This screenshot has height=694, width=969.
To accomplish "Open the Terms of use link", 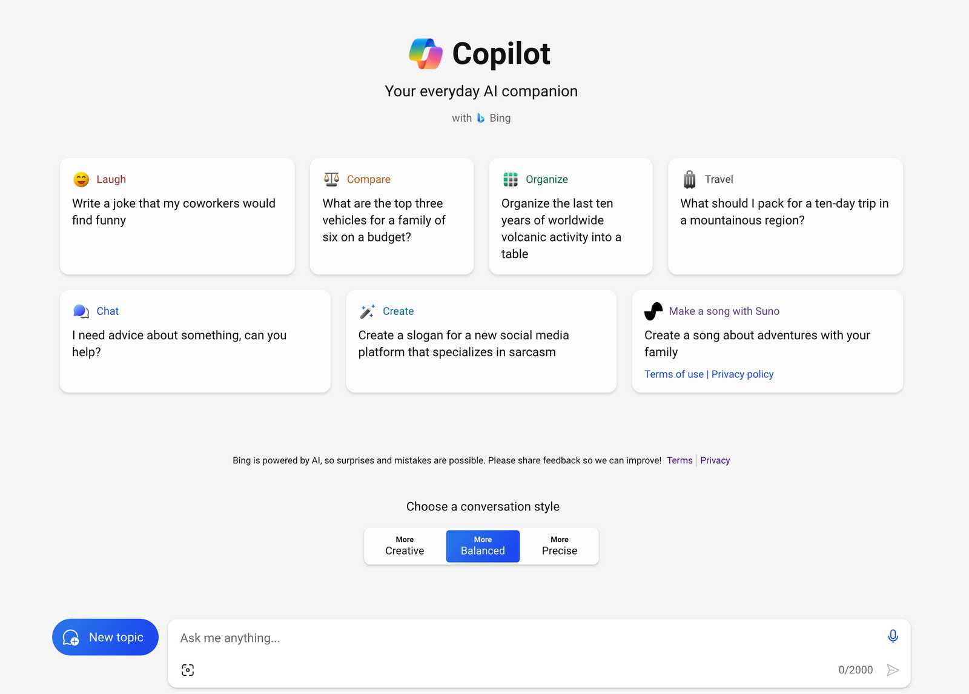I will click(673, 374).
